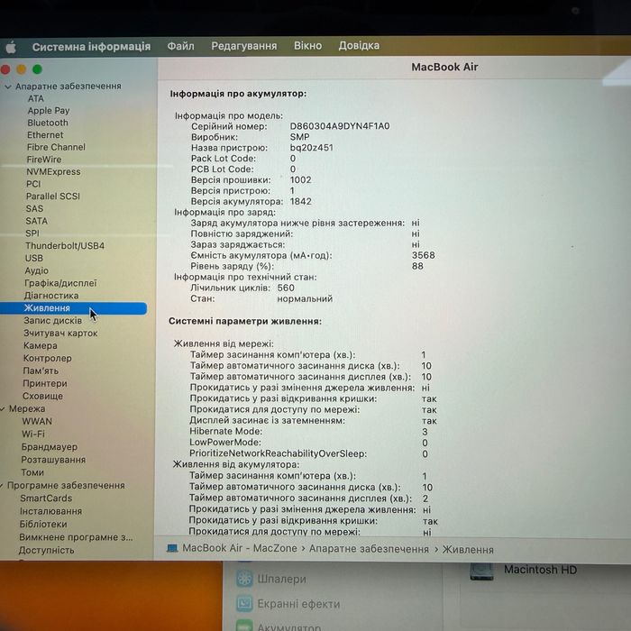Click the device name value bq20z451
The width and height of the screenshot is (631, 631).
coord(312,148)
